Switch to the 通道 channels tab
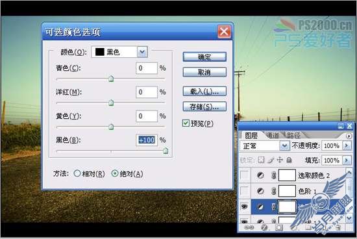 pyautogui.click(x=273, y=135)
